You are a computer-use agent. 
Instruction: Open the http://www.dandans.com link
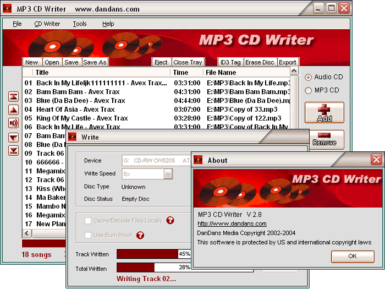pos(232,223)
